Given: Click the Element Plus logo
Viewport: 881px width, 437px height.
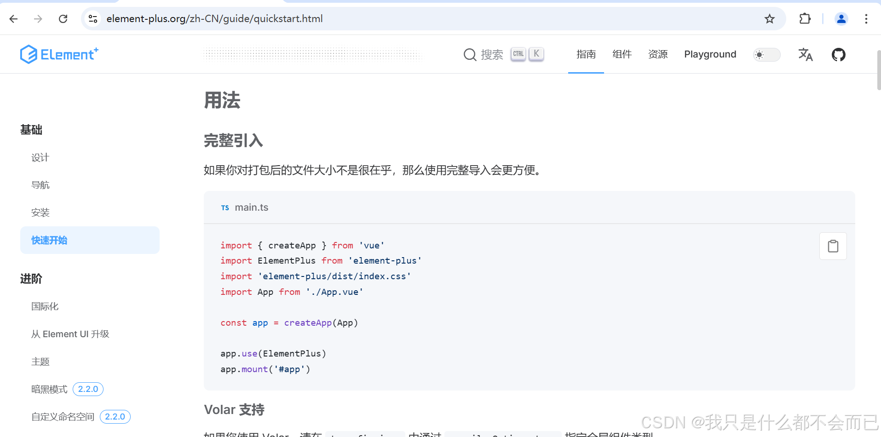Looking at the screenshot, I should pyautogui.click(x=59, y=54).
